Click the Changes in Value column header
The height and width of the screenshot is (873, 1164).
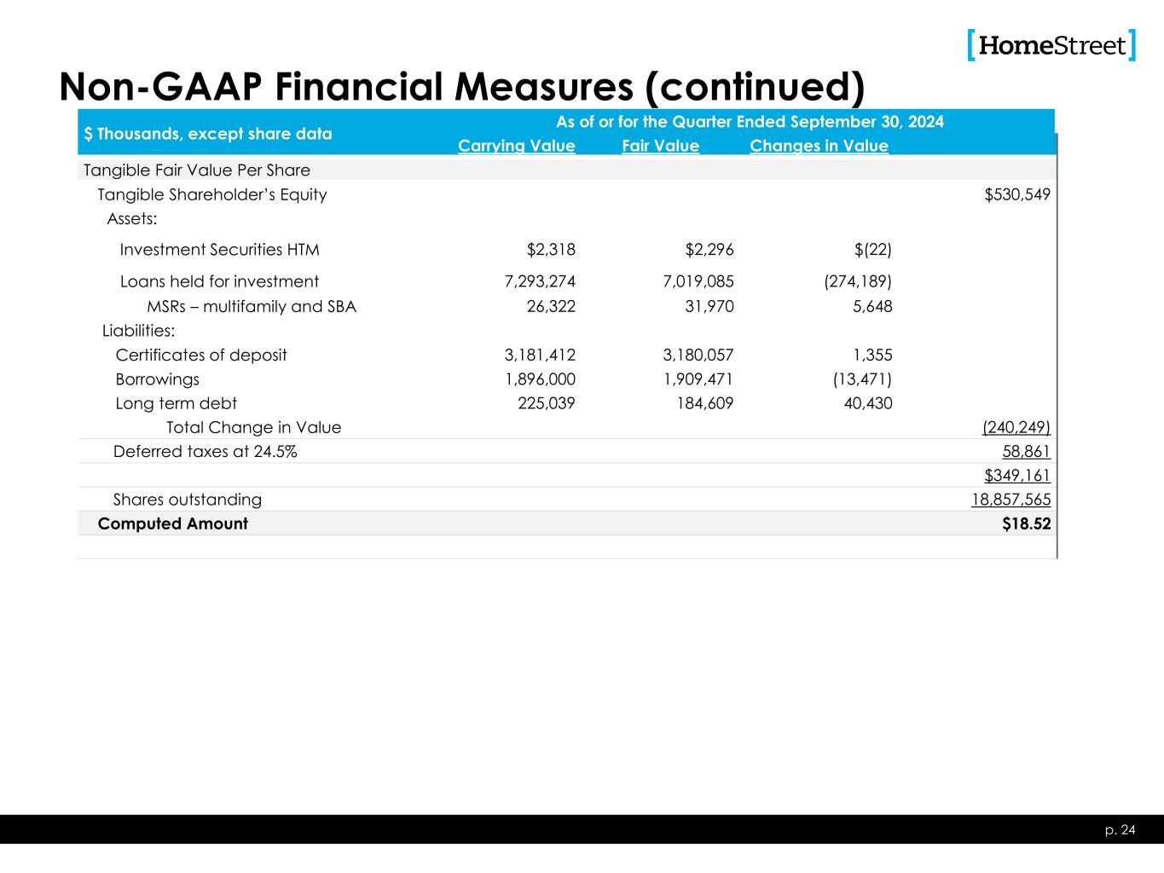pyautogui.click(x=819, y=146)
